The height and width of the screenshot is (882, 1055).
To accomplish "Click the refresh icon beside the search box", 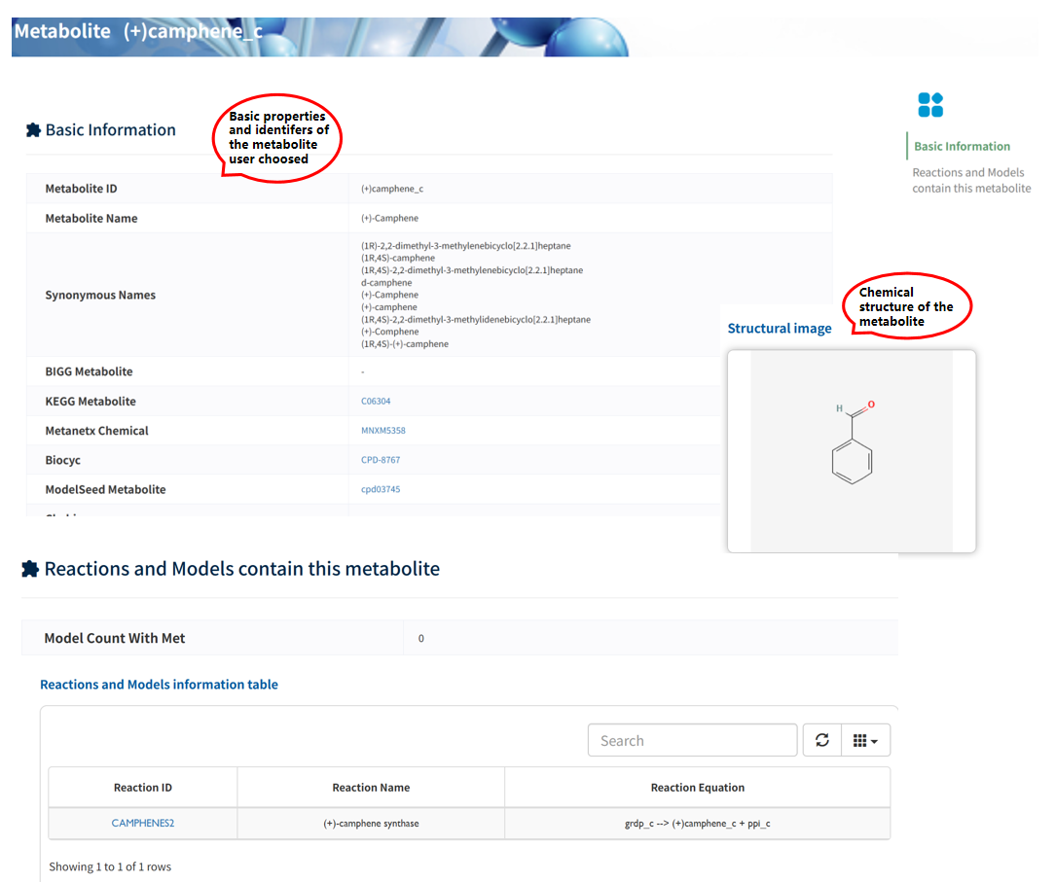I will [x=822, y=741].
